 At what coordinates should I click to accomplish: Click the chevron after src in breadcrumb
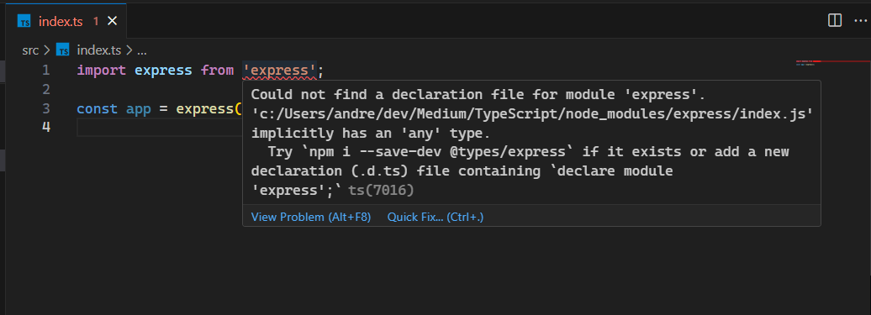pos(46,50)
